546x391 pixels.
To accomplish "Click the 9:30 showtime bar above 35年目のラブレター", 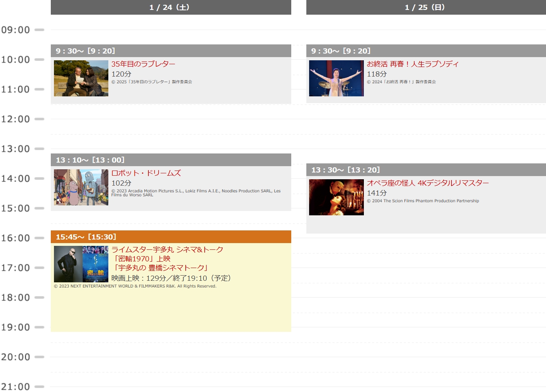I will pyautogui.click(x=171, y=51).
